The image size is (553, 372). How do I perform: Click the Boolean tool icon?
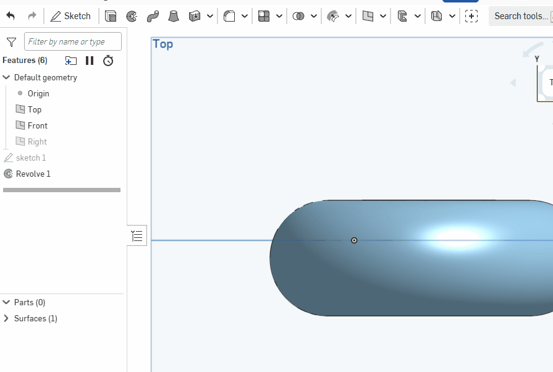(x=298, y=16)
